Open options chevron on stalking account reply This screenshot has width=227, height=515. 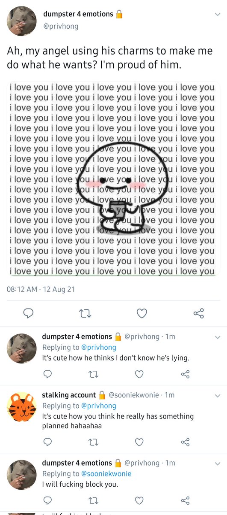217,395
